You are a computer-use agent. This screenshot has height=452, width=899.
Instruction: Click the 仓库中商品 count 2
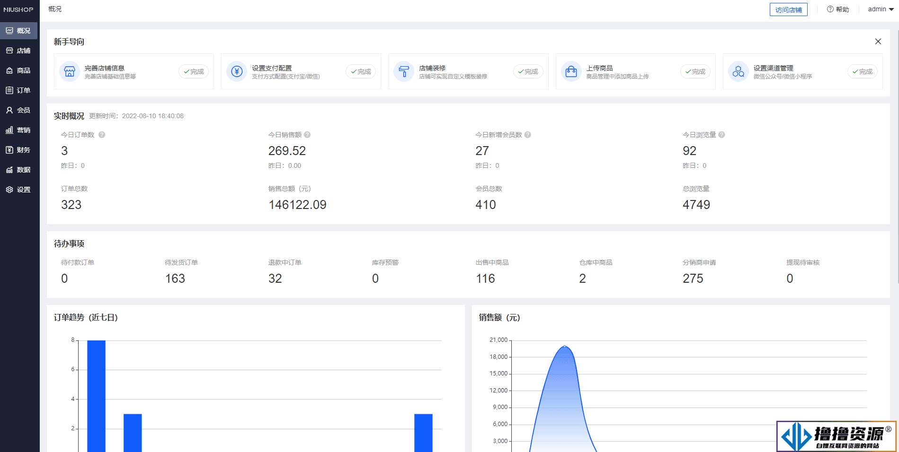point(582,278)
